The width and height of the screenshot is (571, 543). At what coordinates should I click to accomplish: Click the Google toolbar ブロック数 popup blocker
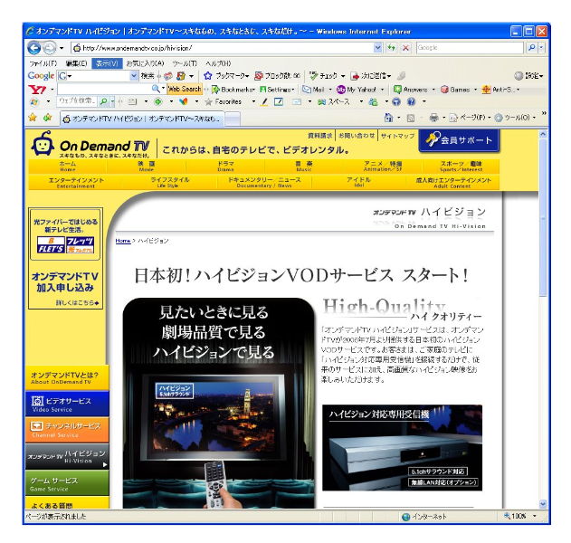point(277,76)
